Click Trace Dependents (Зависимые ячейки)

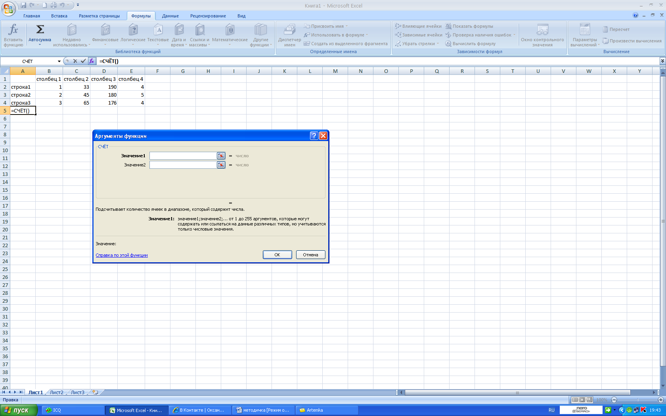click(x=419, y=35)
